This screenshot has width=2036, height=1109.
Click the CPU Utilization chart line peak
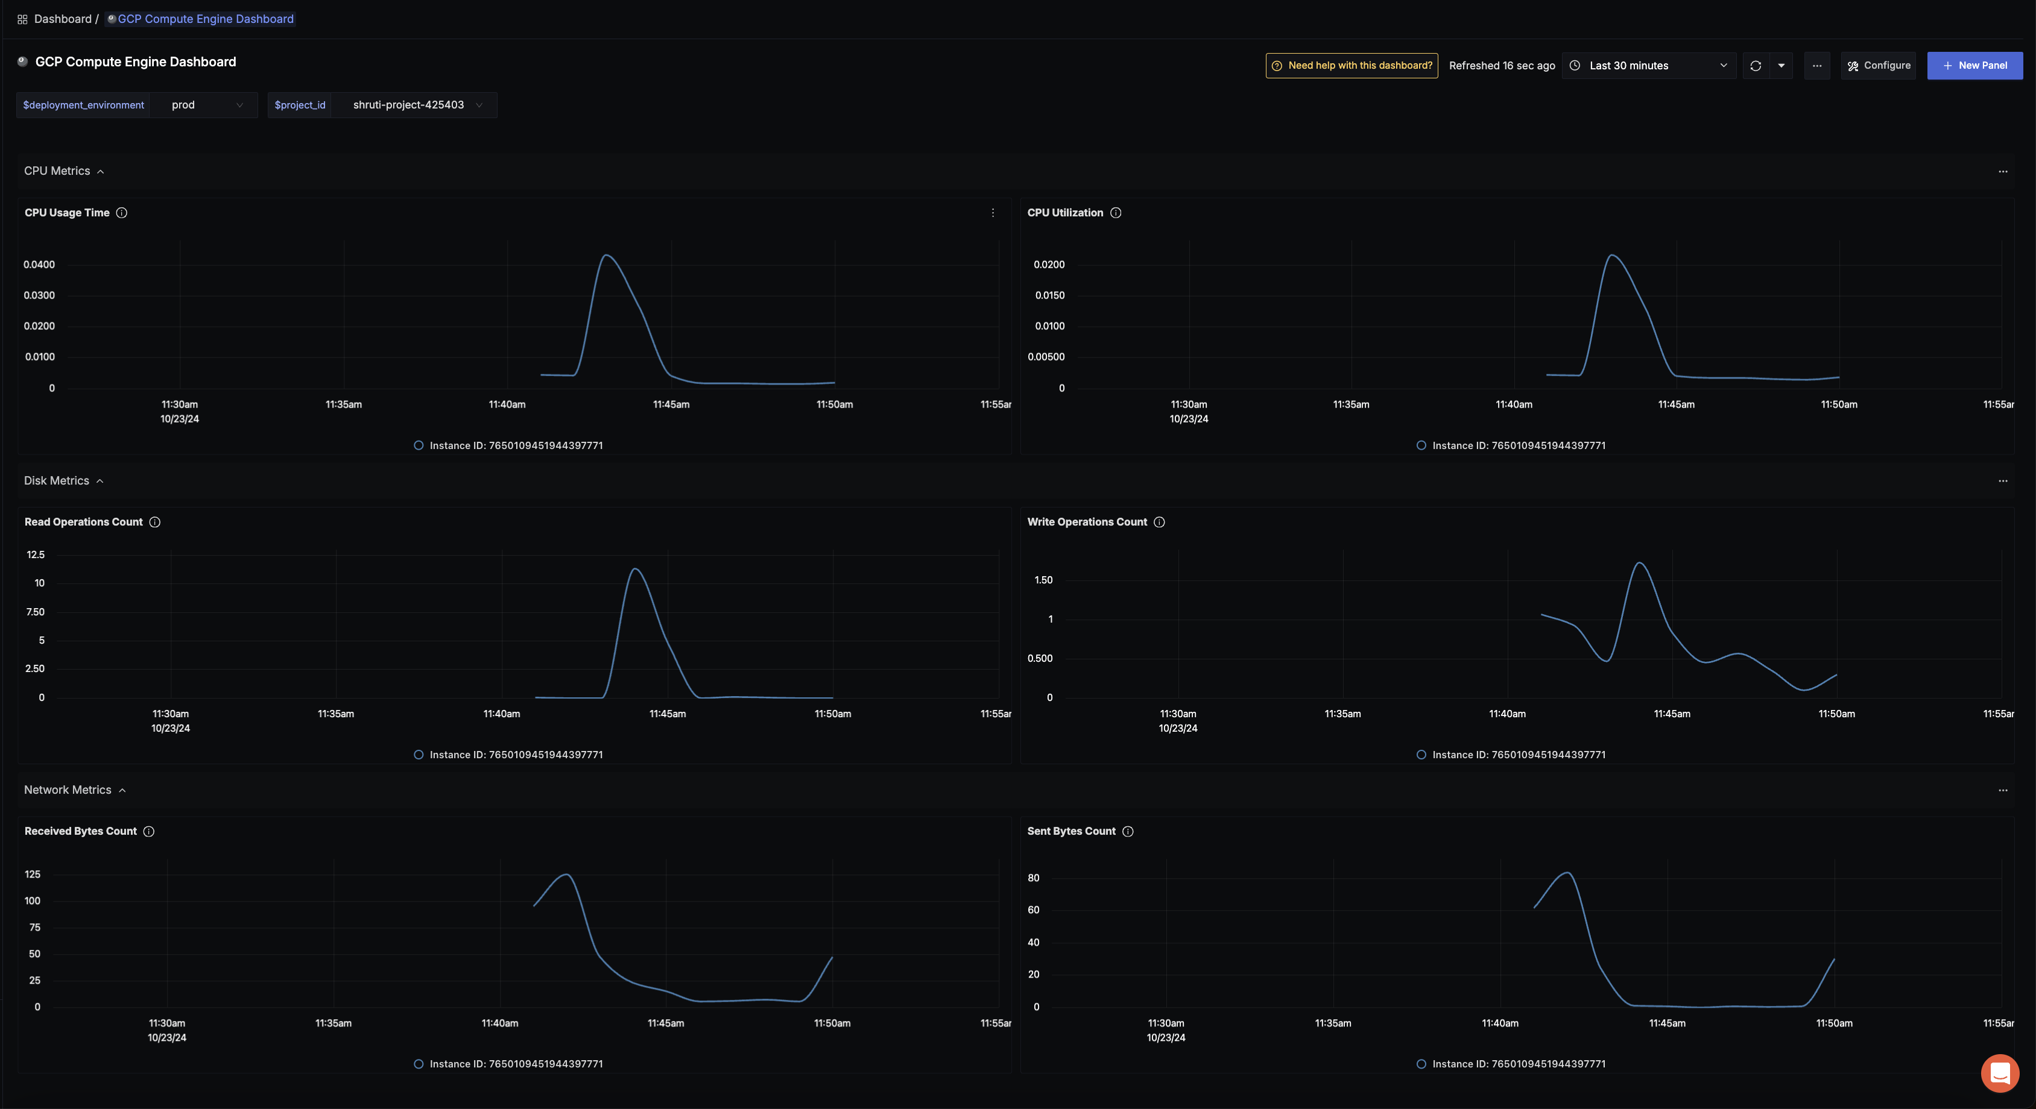point(1613,255)
